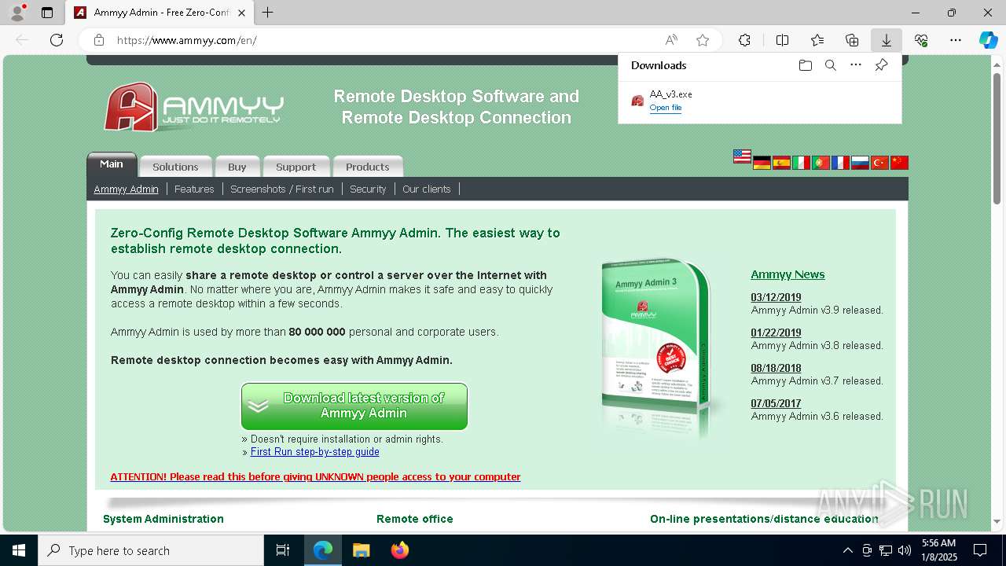The image size is (1006, 566).
Task: Open the Ammyy Admin submenu link
Action: pyautogui.click(x=126, y=189)
